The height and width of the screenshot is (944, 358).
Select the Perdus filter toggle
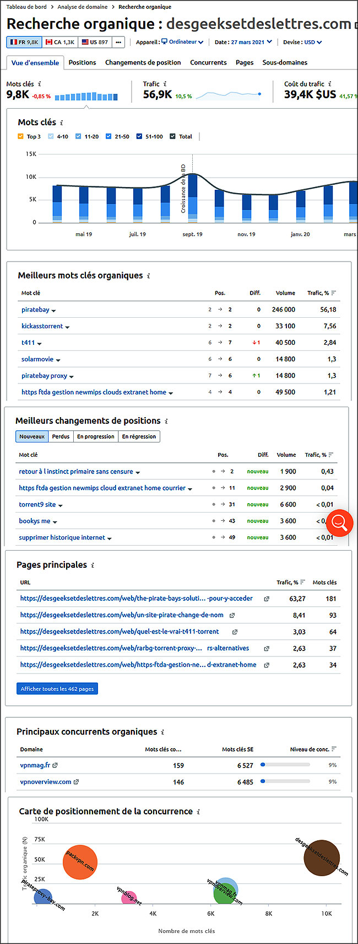pyautogui.click(x=61, y=436)
